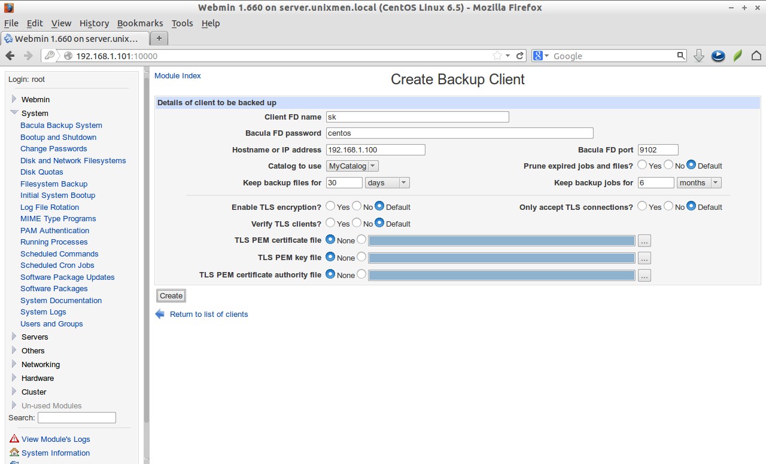
Task: Click the Firefox icon in title bar
Action: (8, 8)
